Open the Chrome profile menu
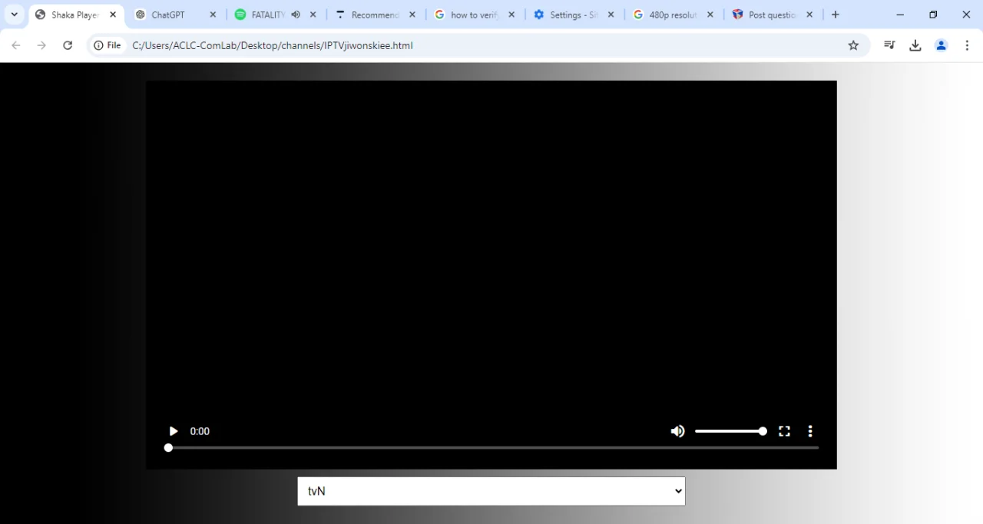Image resolution: width=983 pixels, height=524 pixels. [x=941, y=45]
